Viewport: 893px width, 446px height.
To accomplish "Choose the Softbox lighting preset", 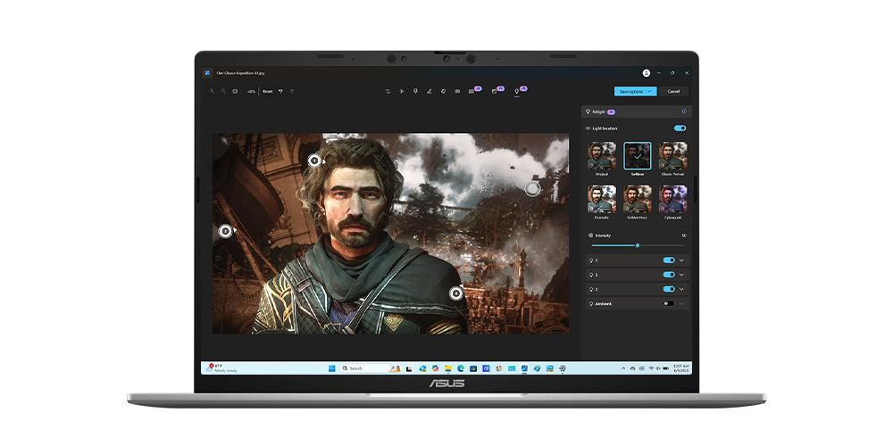I will 638,156.
